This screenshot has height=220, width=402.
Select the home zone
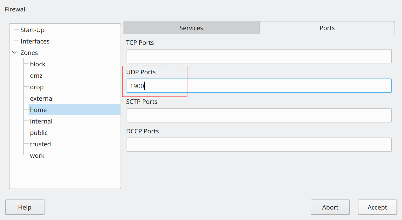point(38,110)
